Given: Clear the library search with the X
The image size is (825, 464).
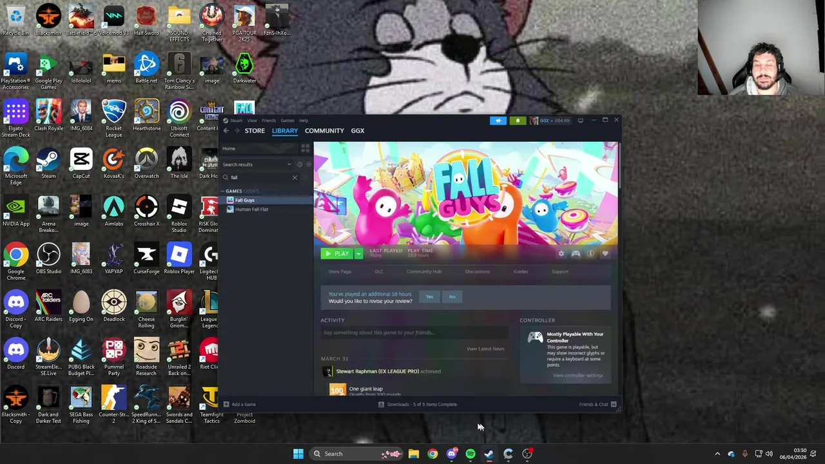Looking at the screenshot, I should 295,177.
